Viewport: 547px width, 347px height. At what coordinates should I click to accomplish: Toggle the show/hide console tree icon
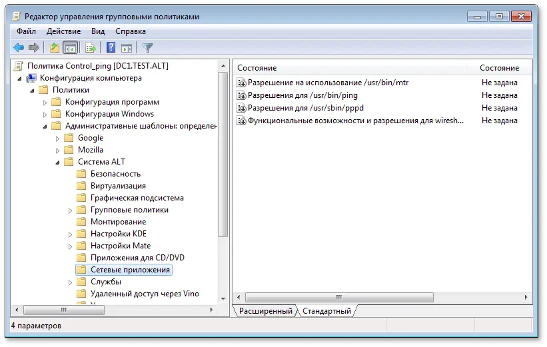(70, 47)
